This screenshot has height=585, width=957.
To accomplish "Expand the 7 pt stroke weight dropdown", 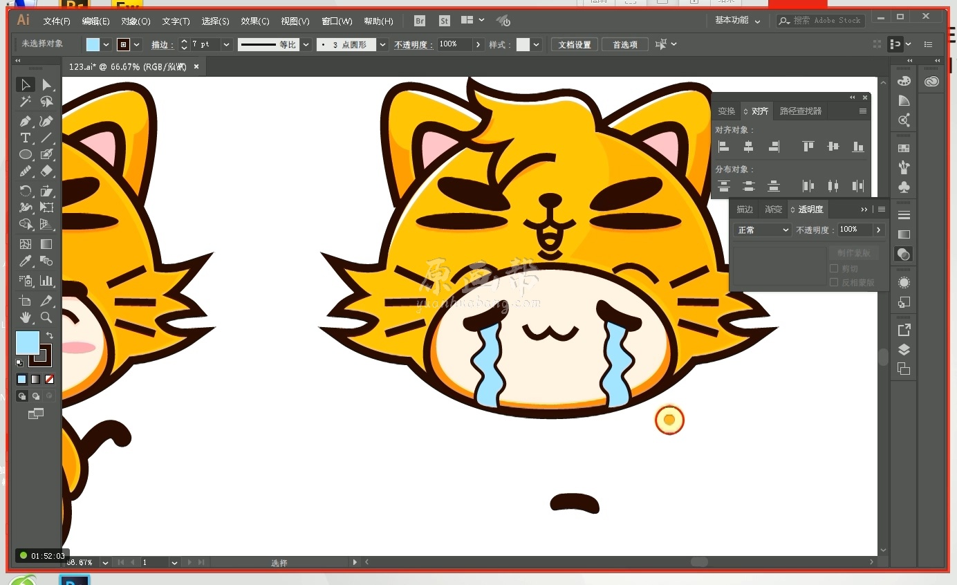I will click(x=226, y=44).
